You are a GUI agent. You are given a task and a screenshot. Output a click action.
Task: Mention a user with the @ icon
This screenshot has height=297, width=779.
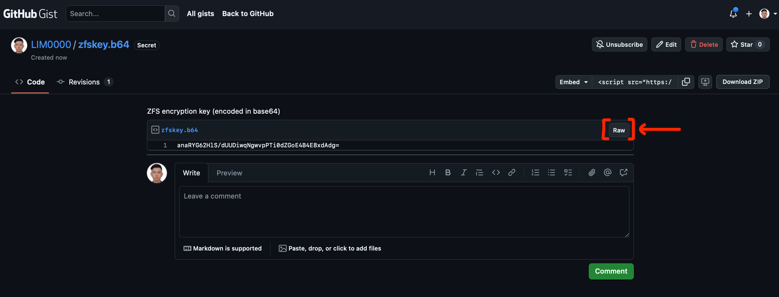click(x=607, y=173)
